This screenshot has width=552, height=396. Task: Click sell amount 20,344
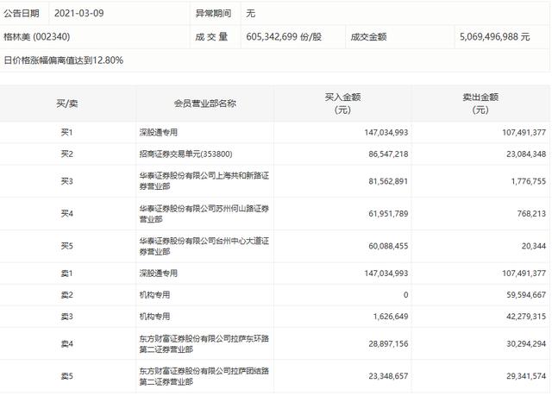(x=534, y=246)
